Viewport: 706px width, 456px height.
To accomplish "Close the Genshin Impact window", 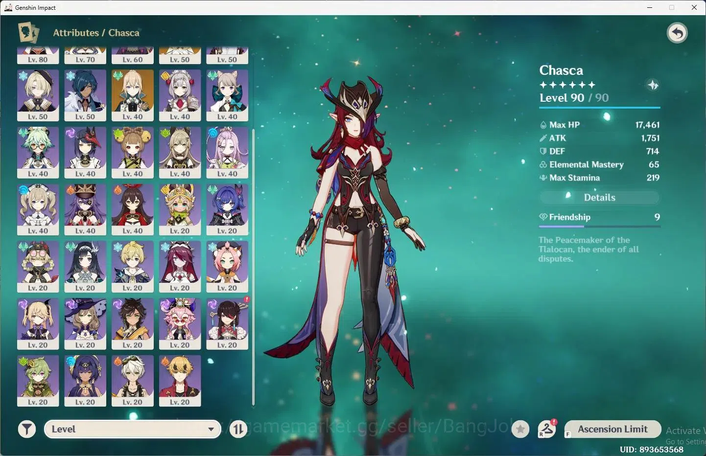I will coord(694,7).
